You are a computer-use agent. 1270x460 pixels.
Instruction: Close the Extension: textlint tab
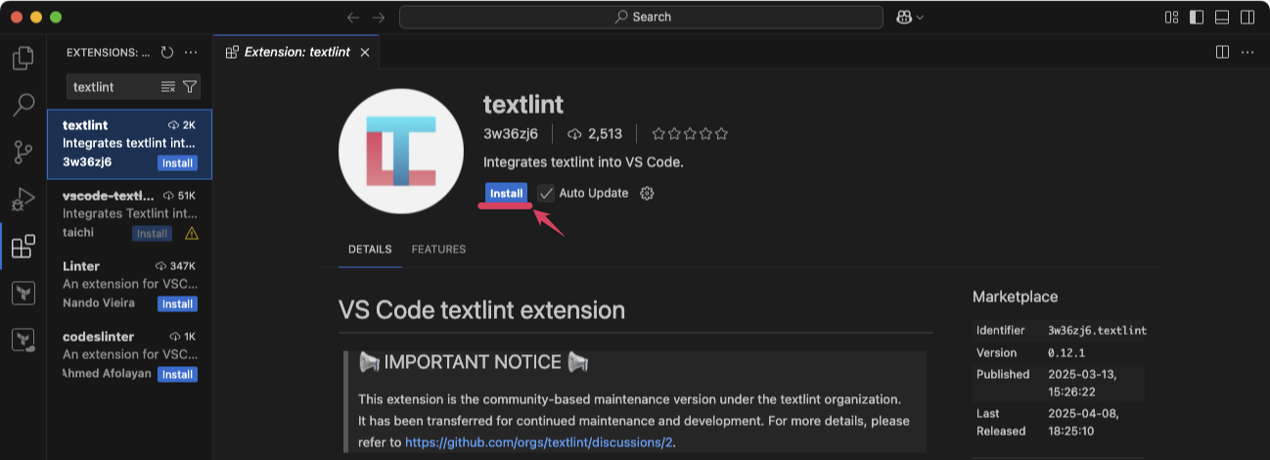coord(365,52)
